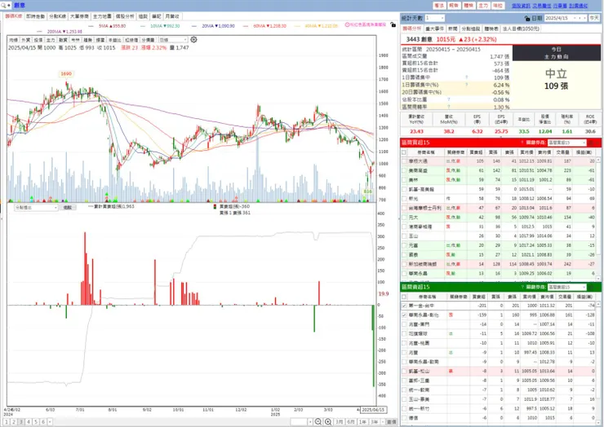Viewport: 604px width, 427px height.
Task: Open chart settings gear icon
Action: point(193,40)
